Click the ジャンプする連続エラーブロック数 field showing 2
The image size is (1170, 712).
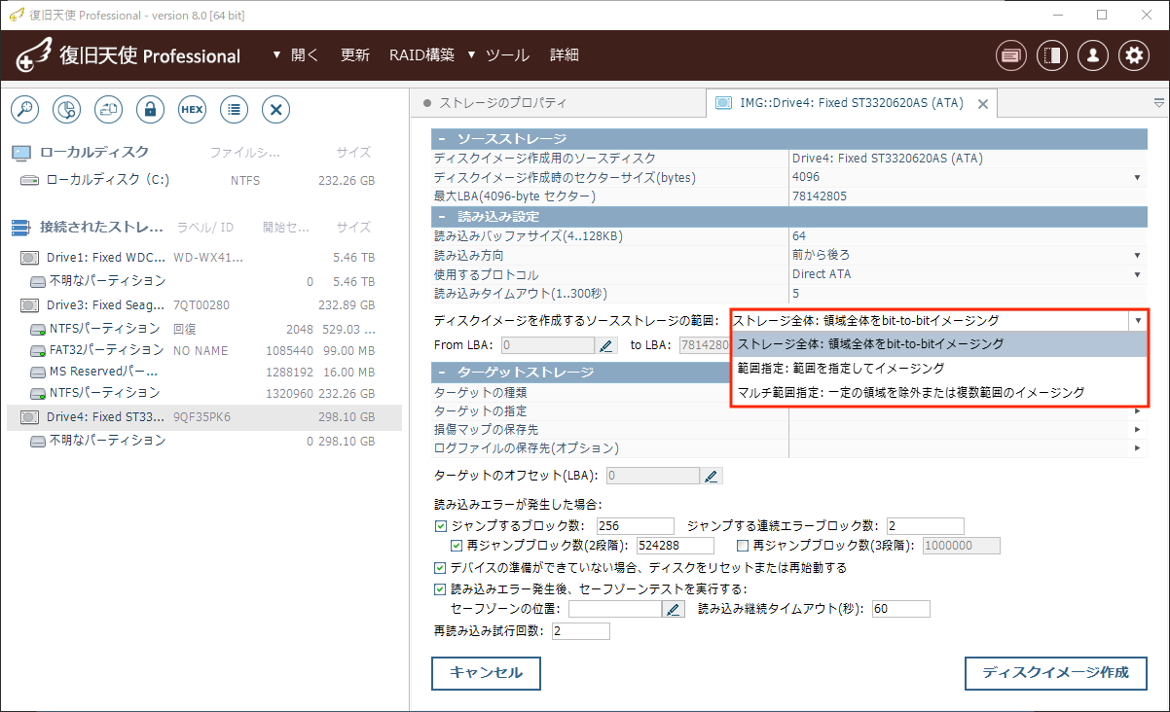925,526
